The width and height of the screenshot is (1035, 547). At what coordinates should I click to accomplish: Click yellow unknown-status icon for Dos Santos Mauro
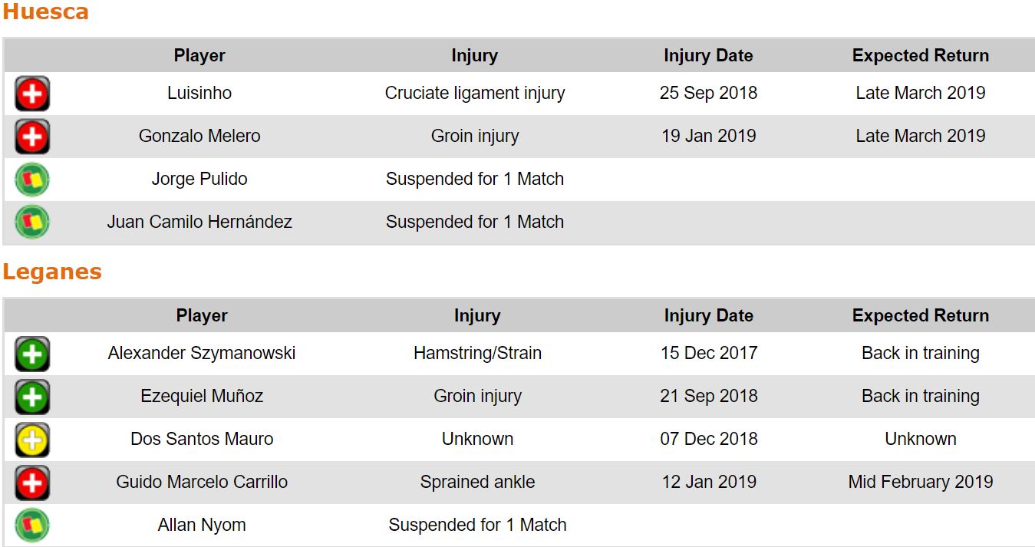(32, 440)
